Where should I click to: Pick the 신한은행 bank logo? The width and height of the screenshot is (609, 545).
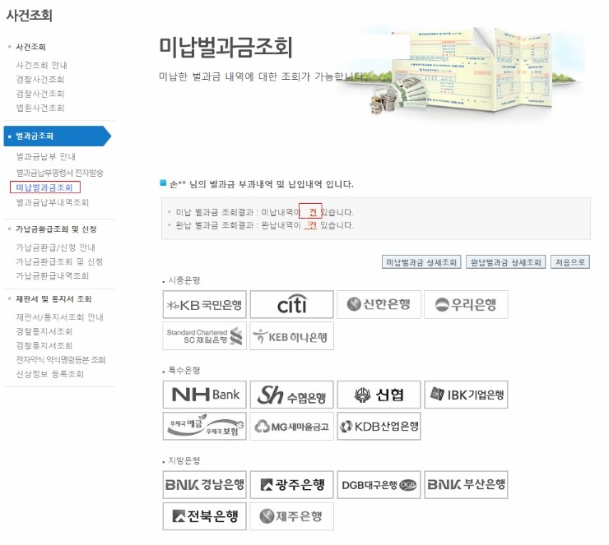[x=379, y=304]
